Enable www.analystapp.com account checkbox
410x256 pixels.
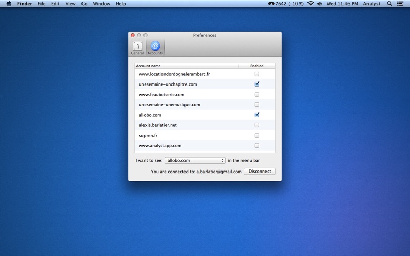(x=257, y=145)
